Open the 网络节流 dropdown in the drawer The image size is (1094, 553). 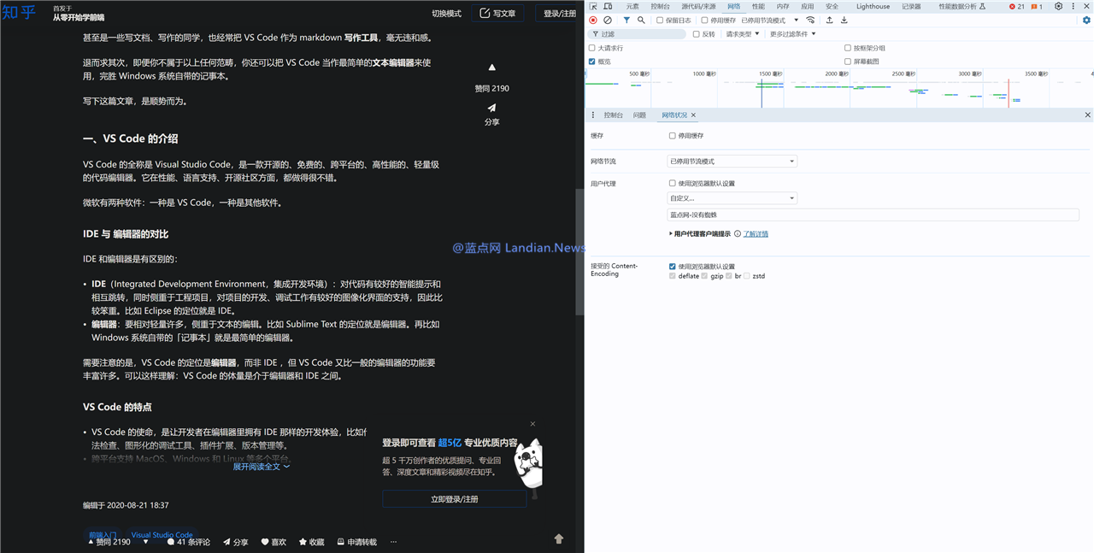(732, 161)
